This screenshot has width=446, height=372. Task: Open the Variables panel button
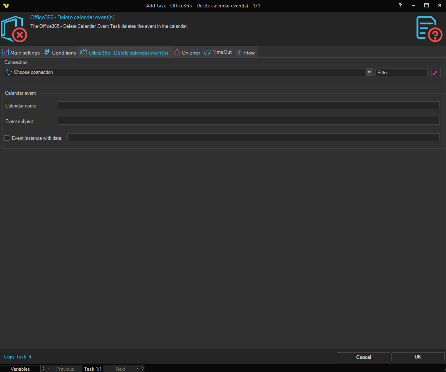20,369
